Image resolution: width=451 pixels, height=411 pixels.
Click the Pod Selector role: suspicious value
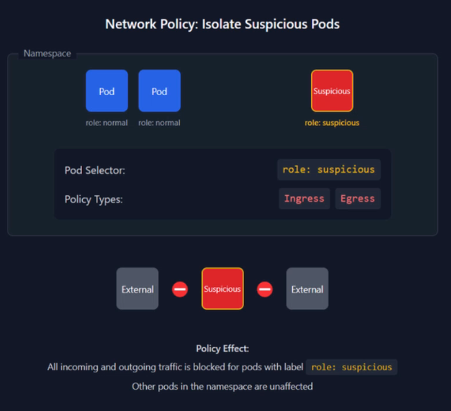click(329, 170)
